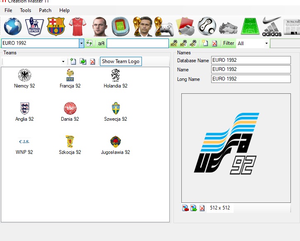Select WNP 92 team
The width and height of the screenshot is (300, 241).
[24, 145]
